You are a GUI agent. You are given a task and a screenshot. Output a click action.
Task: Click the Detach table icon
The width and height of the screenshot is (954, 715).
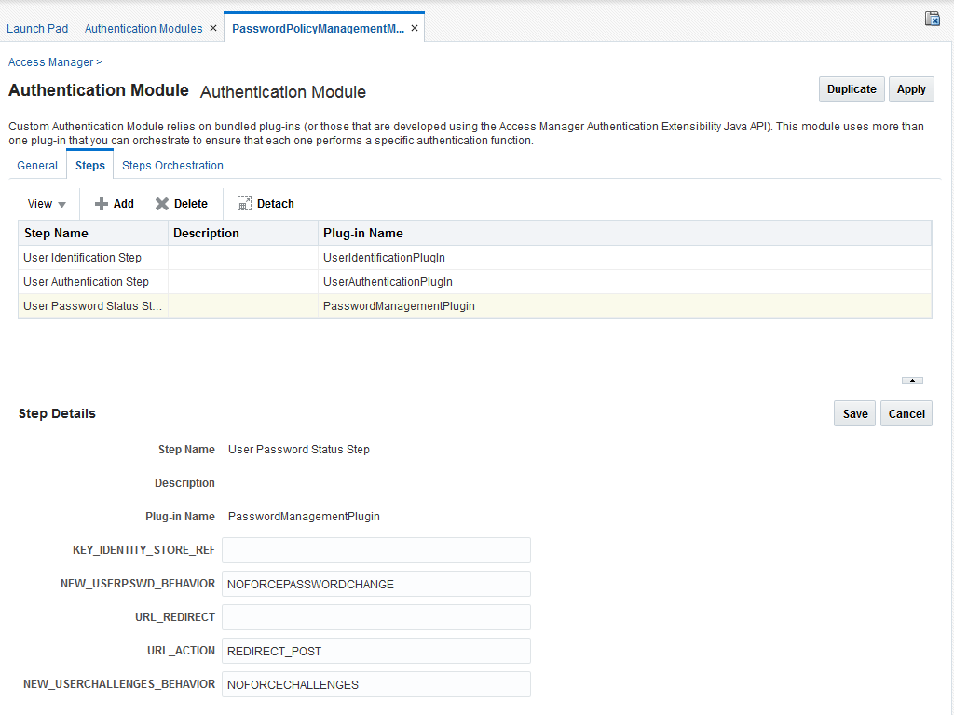244,204
